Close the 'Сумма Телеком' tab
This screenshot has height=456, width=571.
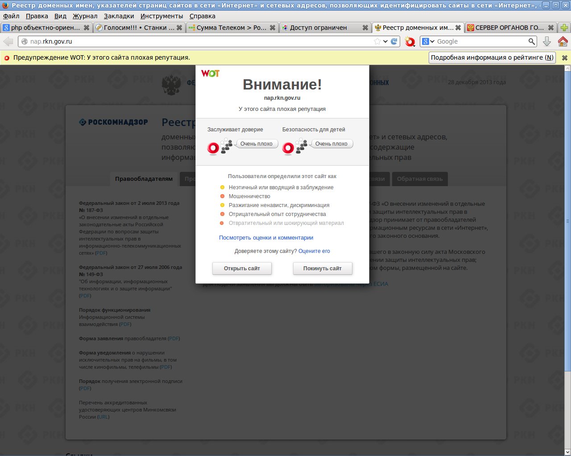click(x=273, y=28)
